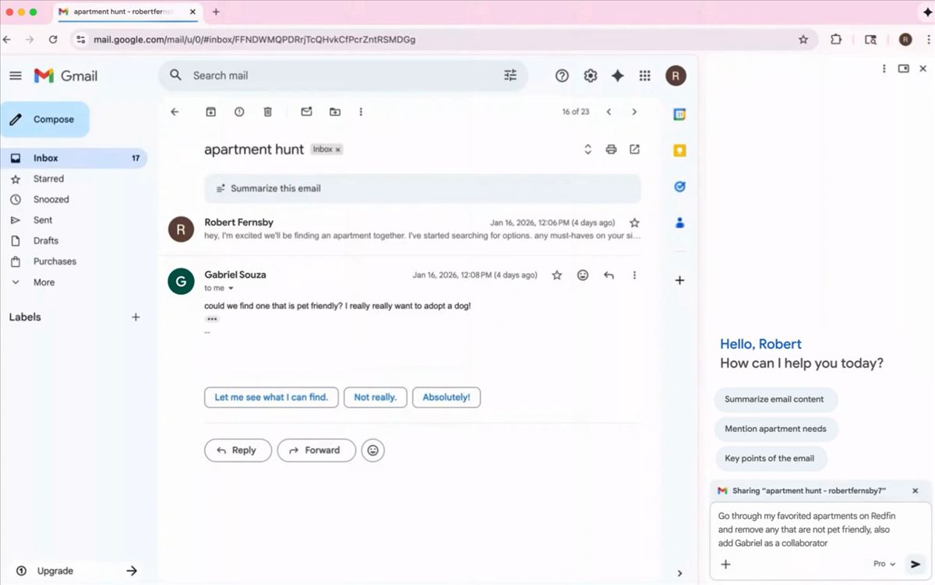Archive the apartment hunt email
The image size is (935, 585).
point(210,111)
